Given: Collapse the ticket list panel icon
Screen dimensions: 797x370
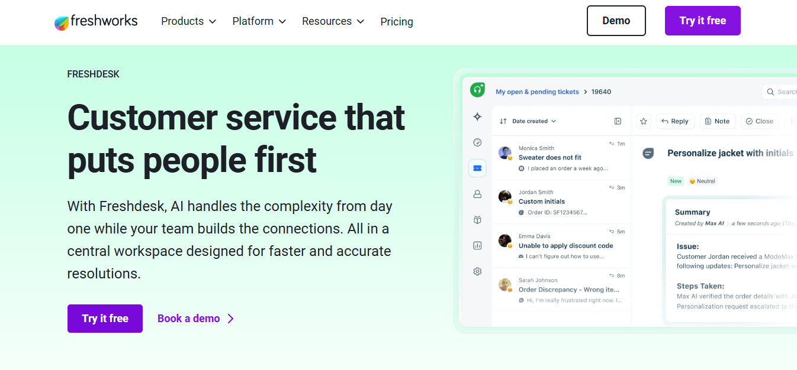Looking at the screenshot, I should point(618,121).
